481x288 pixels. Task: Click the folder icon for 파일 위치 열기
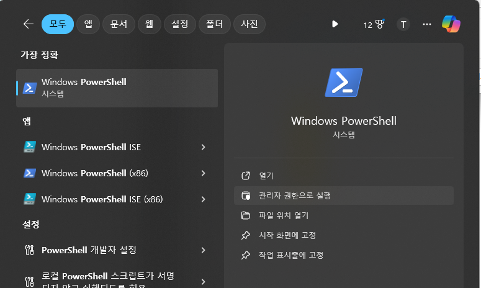(246, 215)
